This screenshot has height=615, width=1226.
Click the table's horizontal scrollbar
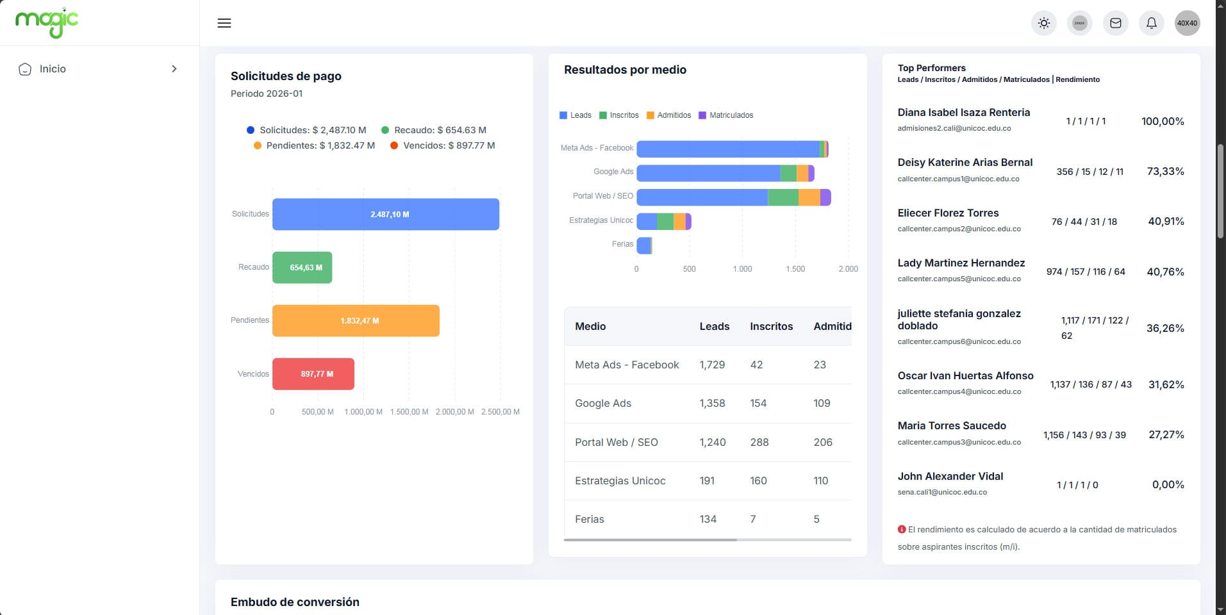pos(650,540)
